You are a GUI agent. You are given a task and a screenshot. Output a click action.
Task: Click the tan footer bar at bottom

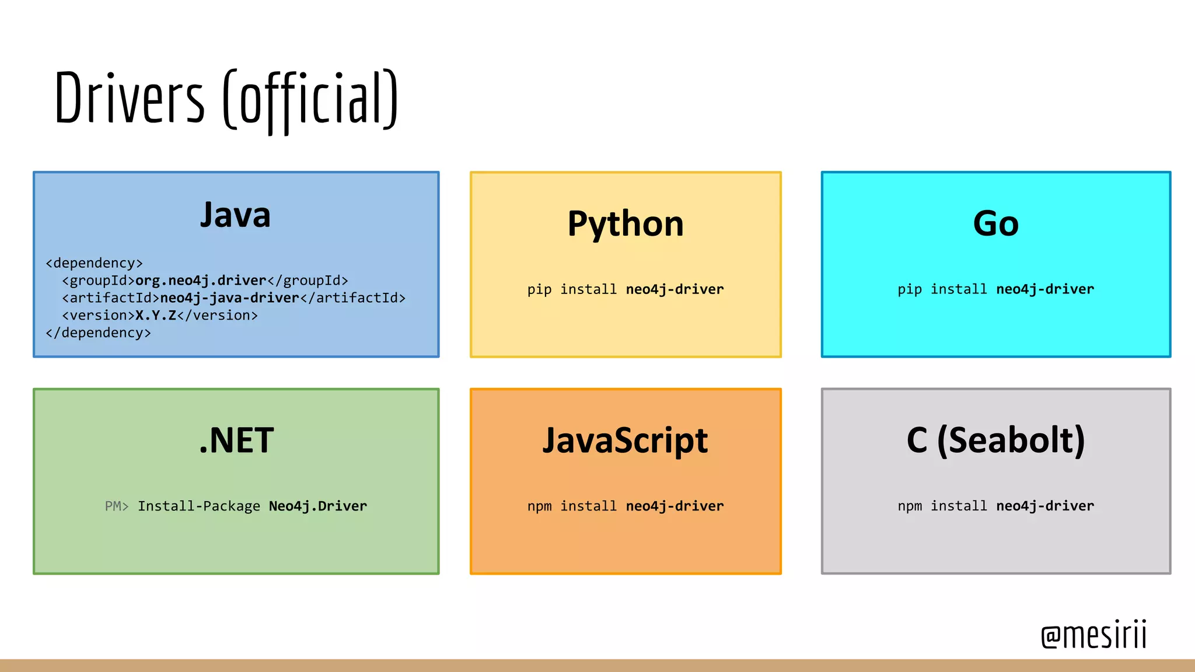click(x=597, y=666)
